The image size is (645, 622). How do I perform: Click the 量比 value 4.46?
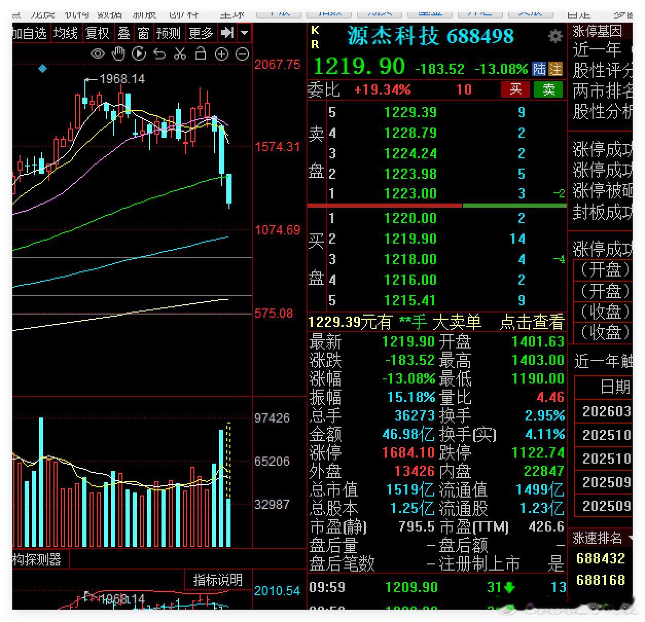(x=550, y=397)
